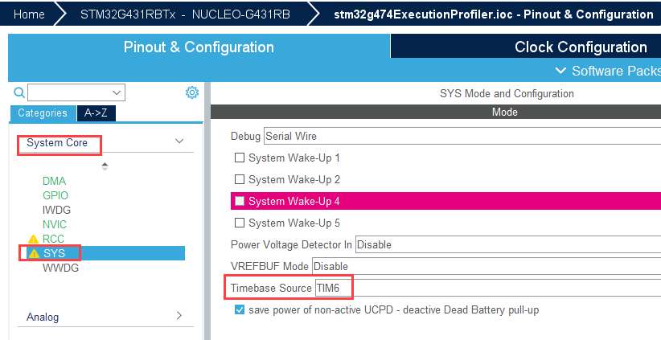
Task: Click the small sort arrows under System Core
Action: click(x=105, y=166)
